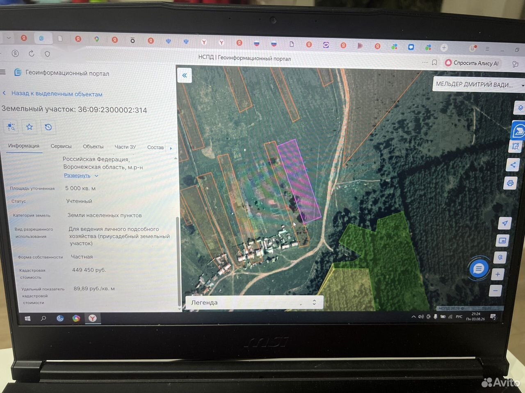Open the Windows notification center

(493, 317)
